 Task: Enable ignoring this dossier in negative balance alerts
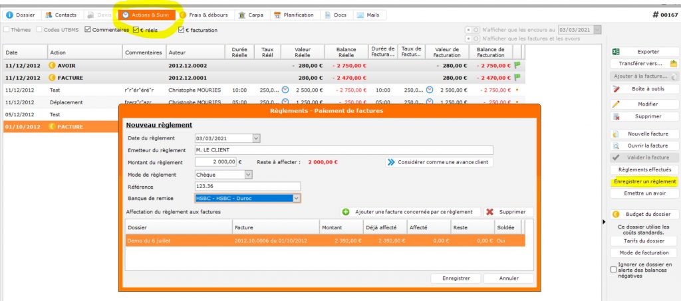[x=613, y=270]
